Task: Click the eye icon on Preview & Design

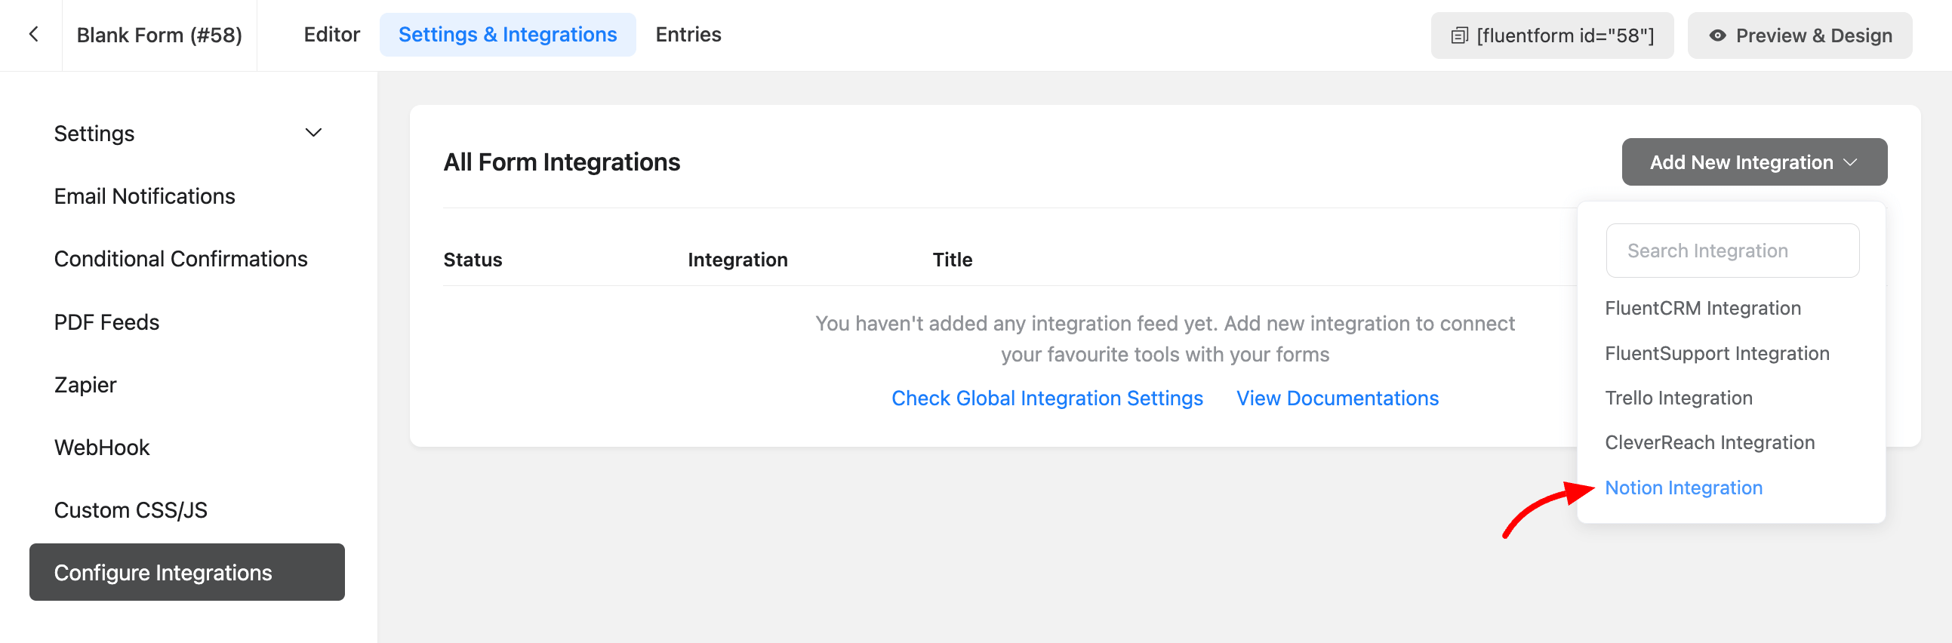Action: click(1717, 35)
